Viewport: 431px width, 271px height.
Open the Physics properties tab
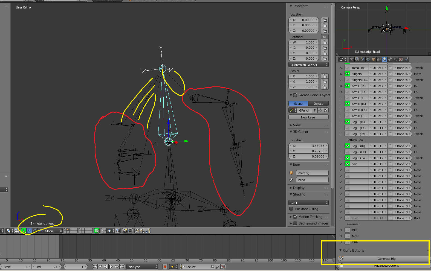coord(406,59)
